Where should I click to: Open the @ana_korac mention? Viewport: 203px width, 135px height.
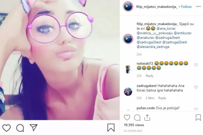tap(166, 29)
